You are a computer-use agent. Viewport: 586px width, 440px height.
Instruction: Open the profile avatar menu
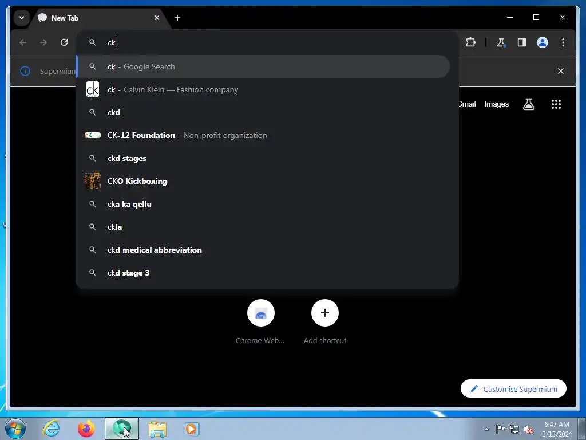coord(543,42)
